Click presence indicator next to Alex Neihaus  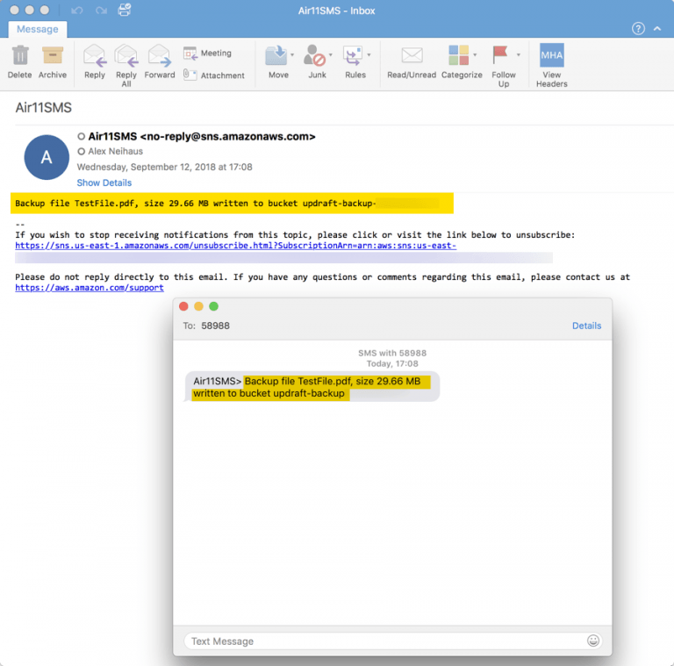click(82, 152)
